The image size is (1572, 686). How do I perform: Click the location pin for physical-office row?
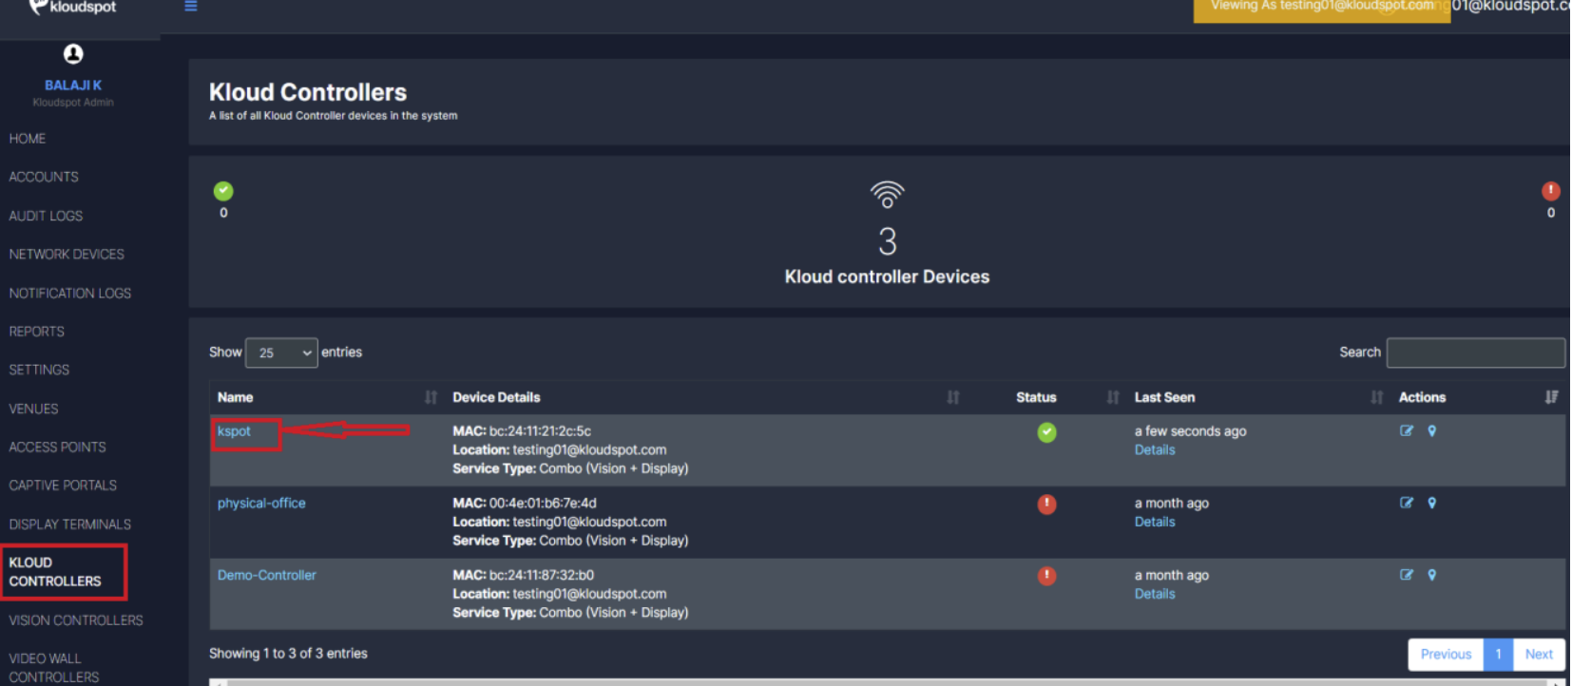pos(1431,504)
